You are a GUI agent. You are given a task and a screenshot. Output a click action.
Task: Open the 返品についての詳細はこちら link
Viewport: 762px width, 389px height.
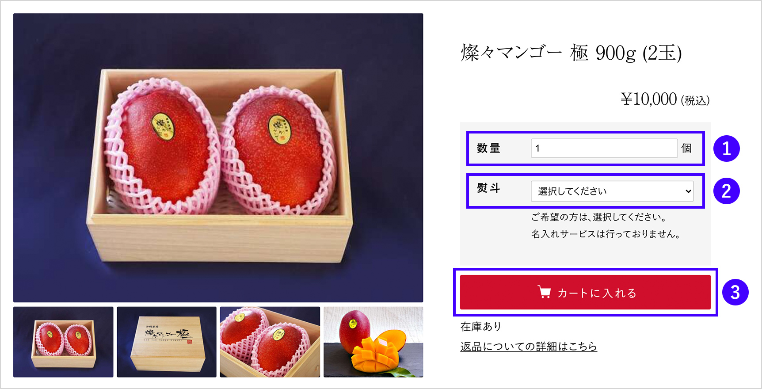(529, 347)
